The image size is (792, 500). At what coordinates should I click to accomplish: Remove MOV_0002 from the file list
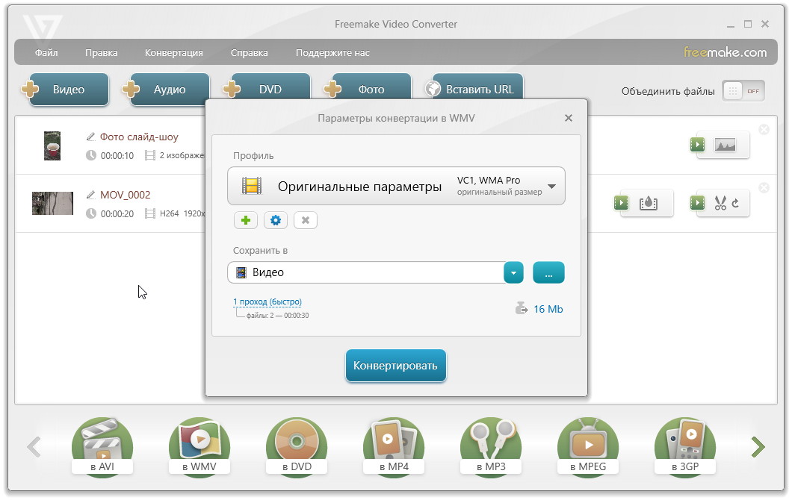click(764, 188)
